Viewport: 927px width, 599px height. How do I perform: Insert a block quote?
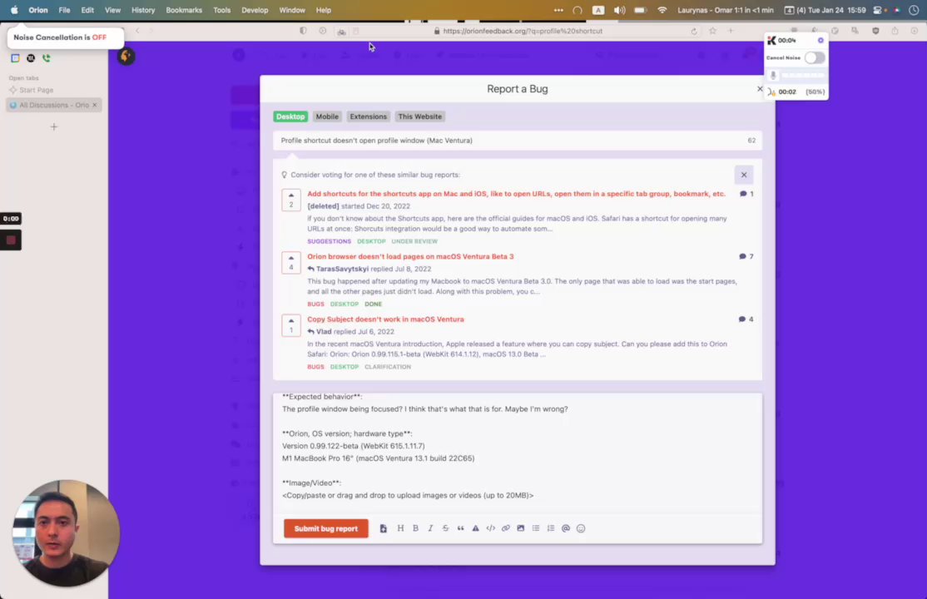(x=460, y=528)
